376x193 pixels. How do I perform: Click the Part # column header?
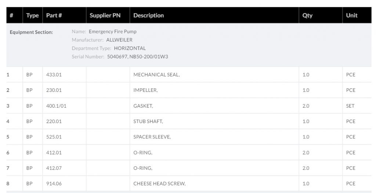[x=54, y=15]
